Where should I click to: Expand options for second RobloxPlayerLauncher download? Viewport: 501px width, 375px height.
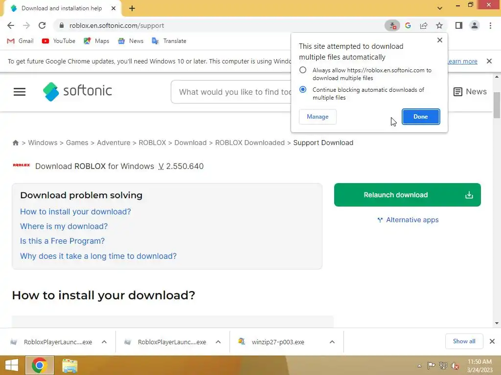point(218,342)
